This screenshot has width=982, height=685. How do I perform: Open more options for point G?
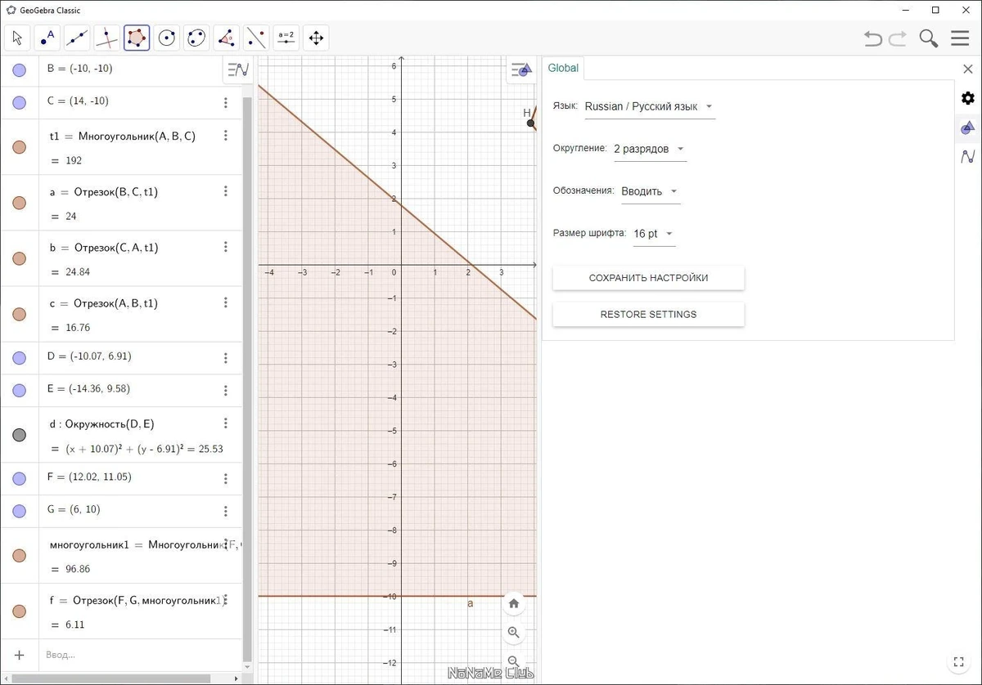pos(226,512)
